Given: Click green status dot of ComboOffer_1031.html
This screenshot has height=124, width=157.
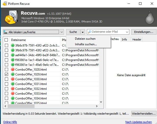Looking at the screenshot, I should 13,84.
